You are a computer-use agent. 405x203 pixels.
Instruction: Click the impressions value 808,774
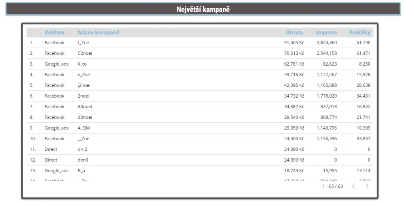[x=329, y=117]
